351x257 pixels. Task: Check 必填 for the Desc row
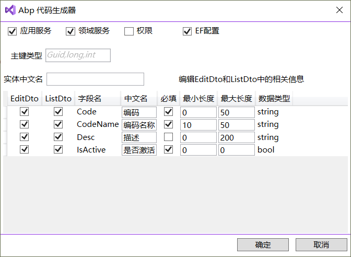coord(168,137)
